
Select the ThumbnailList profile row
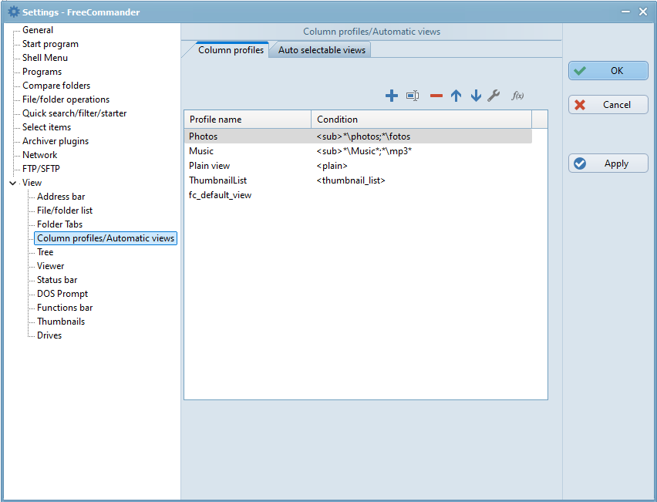[359, 180]
